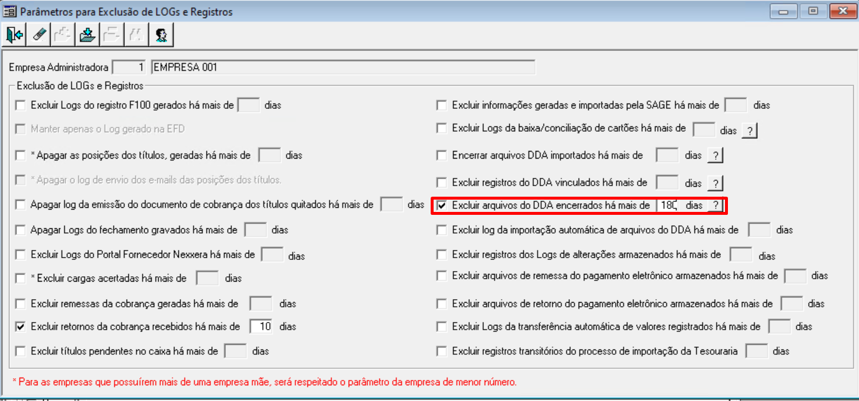Click days field showing 10 for retornos
The width and height of the screenshot is (859, 401).
[261, 327]
